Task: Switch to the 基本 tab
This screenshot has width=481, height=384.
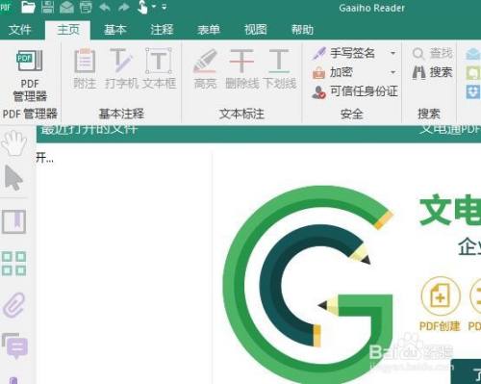Action: (x=115, y=30)
